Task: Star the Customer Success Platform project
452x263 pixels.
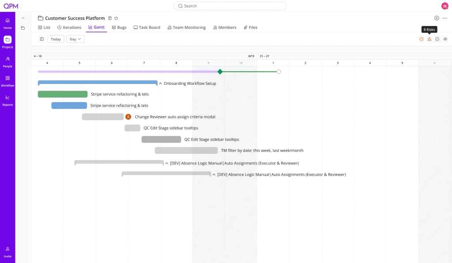Action: click(x=116, y=18)
